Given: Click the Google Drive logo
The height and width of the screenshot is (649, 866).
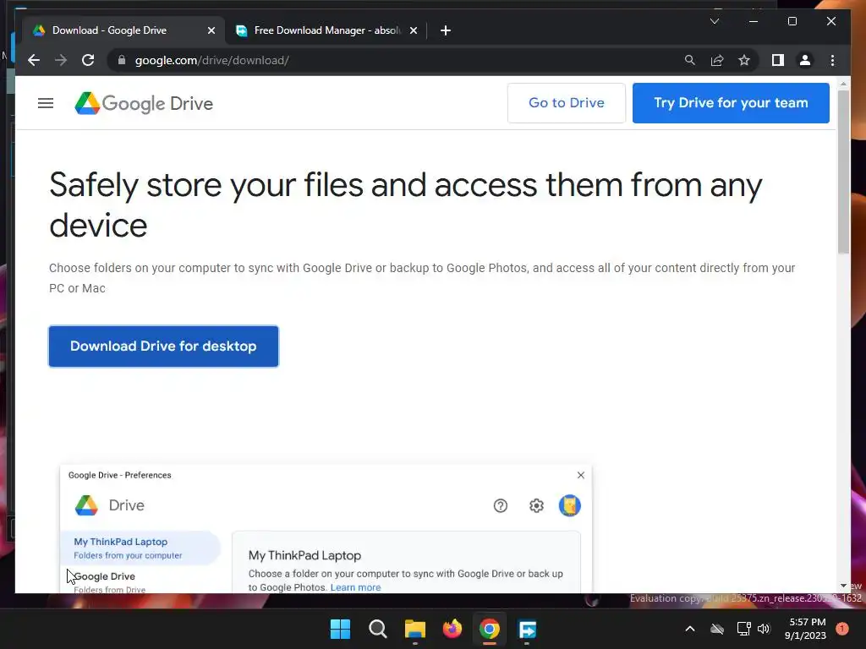Looking at the screenshot, I should [144, 103].
